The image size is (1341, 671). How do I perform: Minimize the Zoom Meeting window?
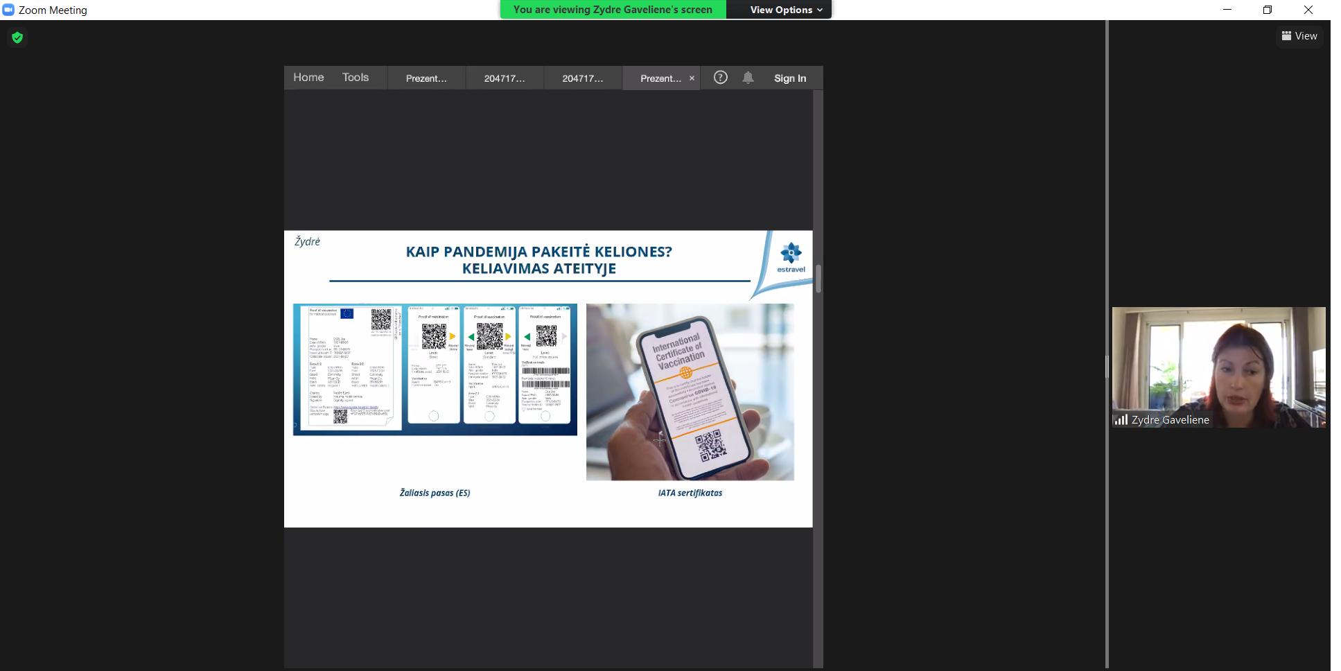pyautogui.click(x=1227, y=10)
